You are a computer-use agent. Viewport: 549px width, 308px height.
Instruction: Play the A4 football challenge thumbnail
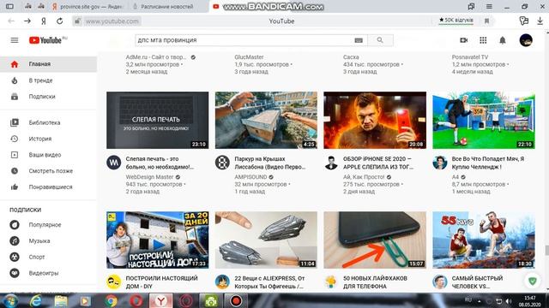[x=484, y=120]
